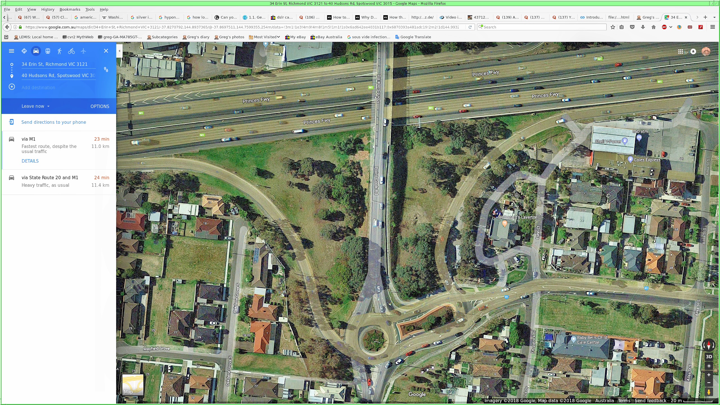The width and height of the screenshot is (720, 405).
Task: Go to Firefox home page
Action: click(654, 27)
